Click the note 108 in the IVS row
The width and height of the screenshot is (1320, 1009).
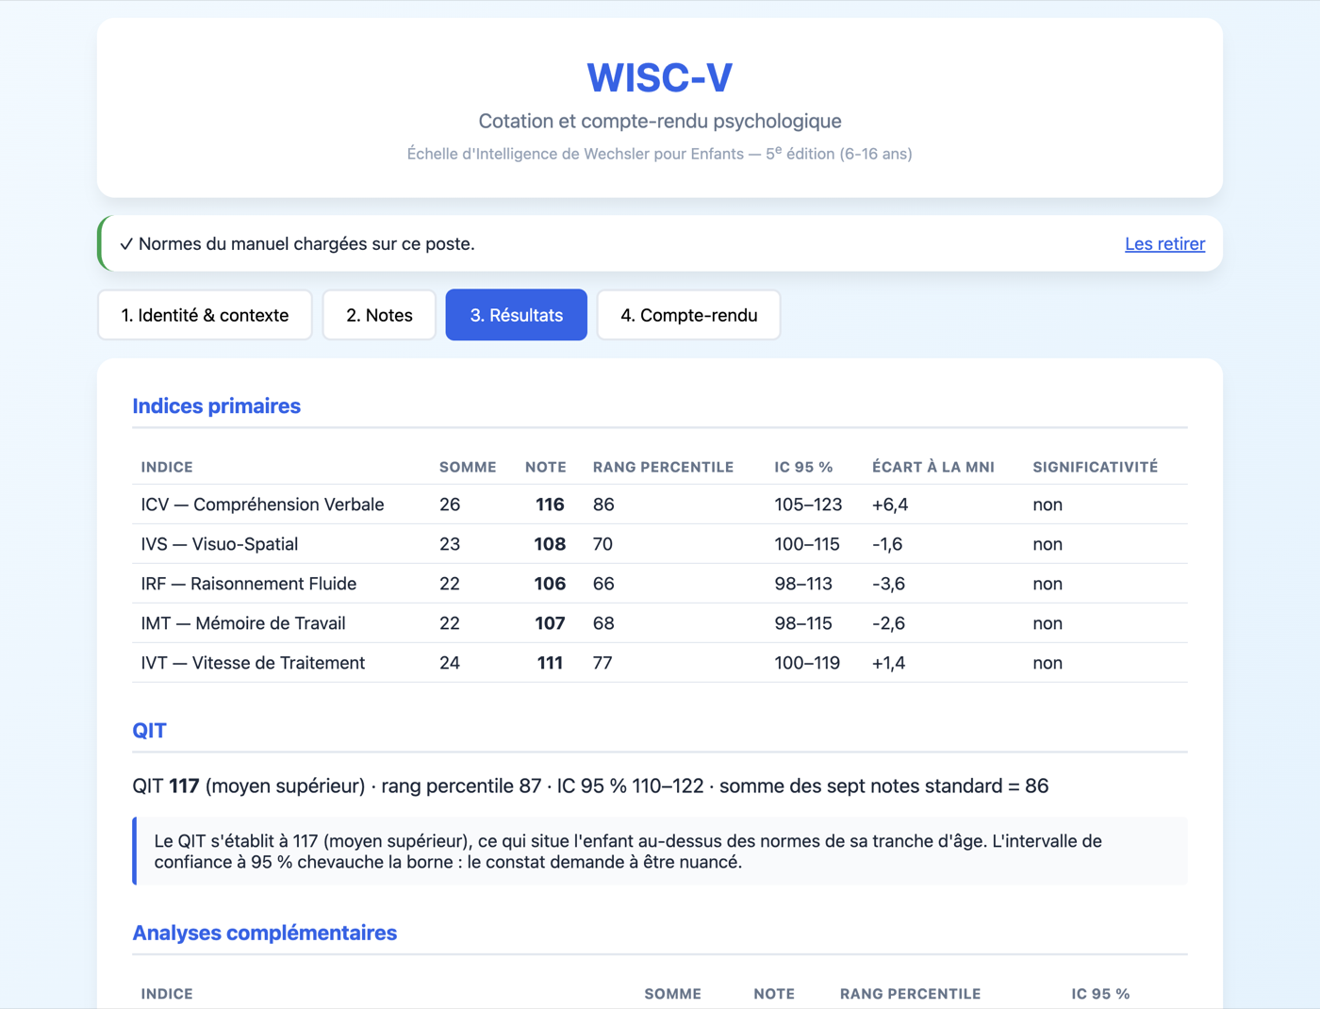[x=550, y=544]
